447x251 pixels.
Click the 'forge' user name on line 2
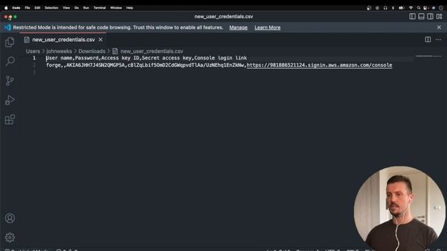pos(53,65)
